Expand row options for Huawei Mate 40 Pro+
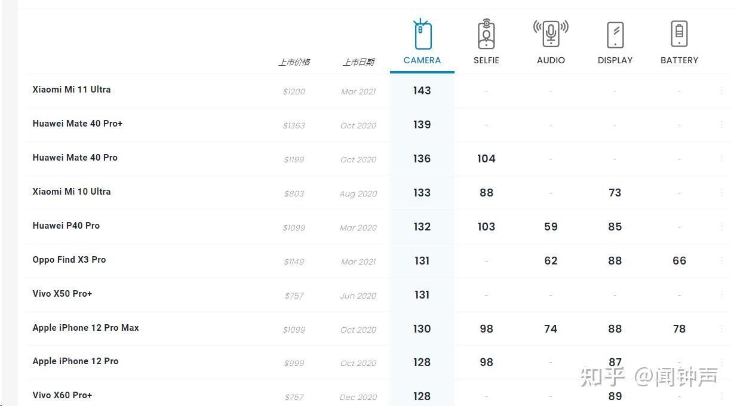Screen dimensions: 737x406 point(721,125)
